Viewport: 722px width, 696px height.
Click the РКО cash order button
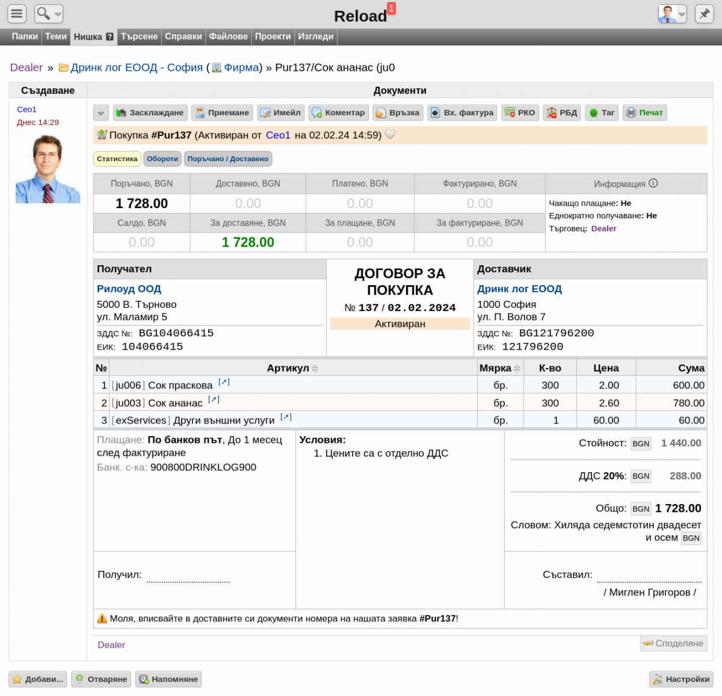520,113
